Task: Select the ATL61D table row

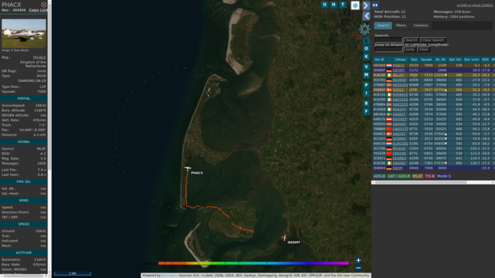Action: pyautogui.click(x=434, y=148)
